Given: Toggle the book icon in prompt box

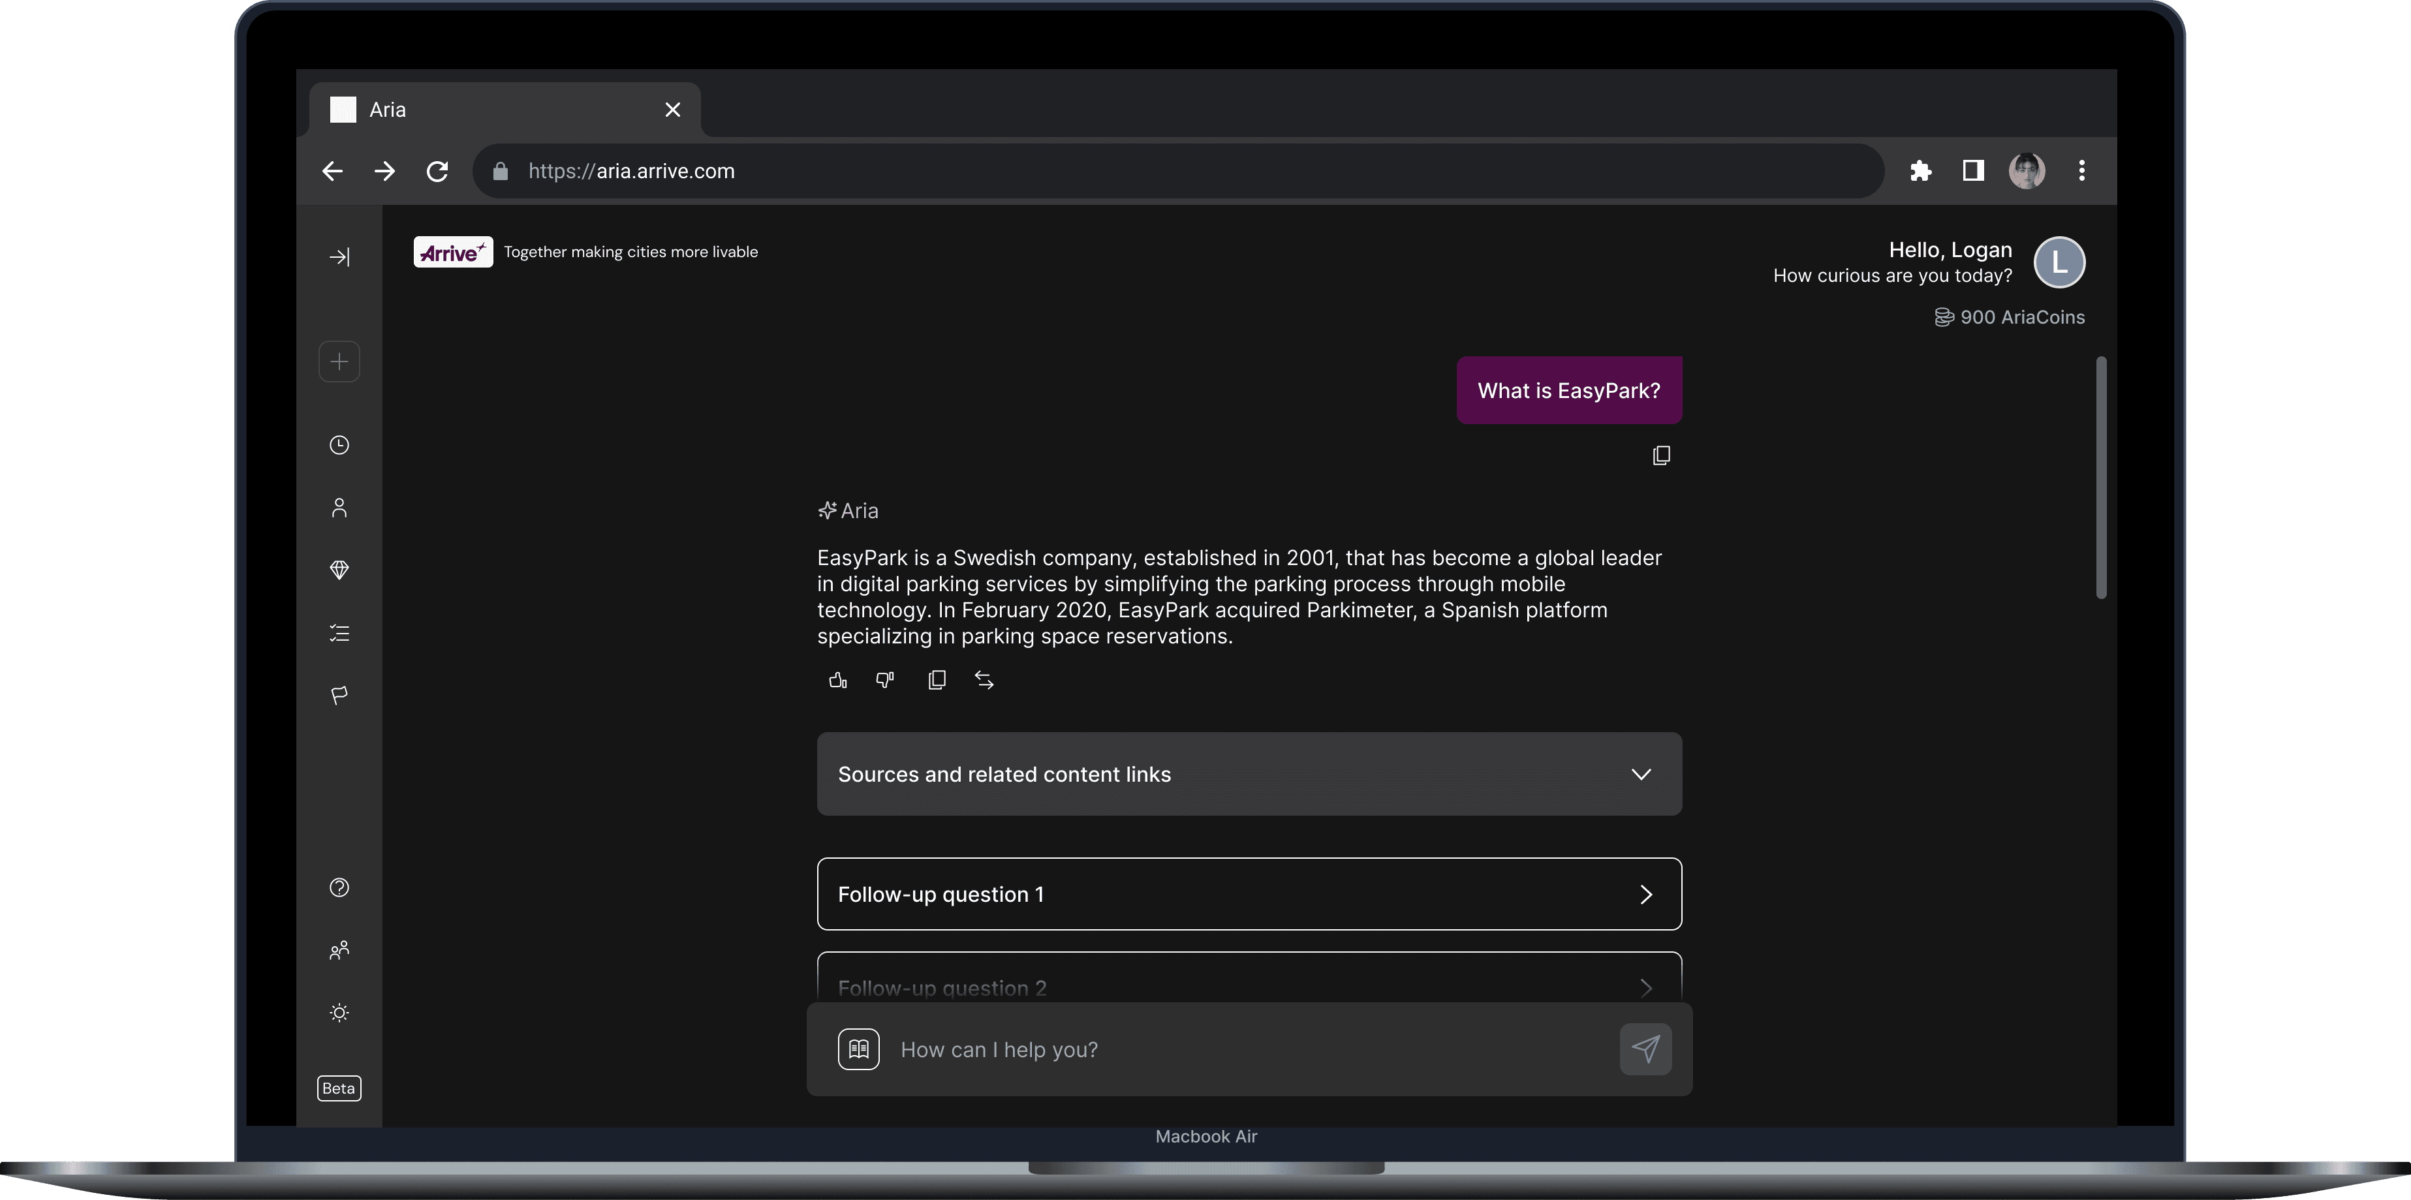Looking at the screenshot, I should click(x=858, y=1049).
